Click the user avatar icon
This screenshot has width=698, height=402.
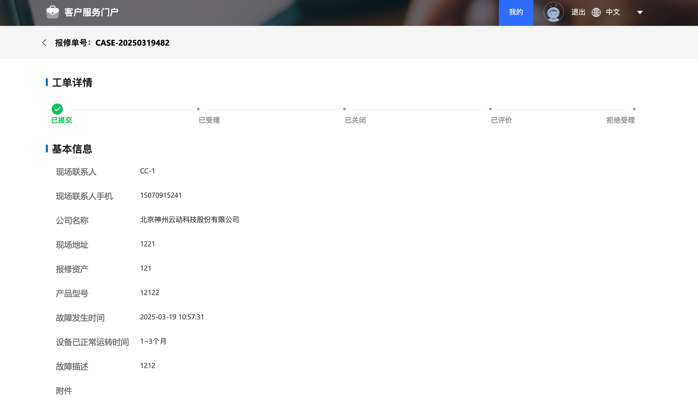pyautogui.click(x=553, y=12)
